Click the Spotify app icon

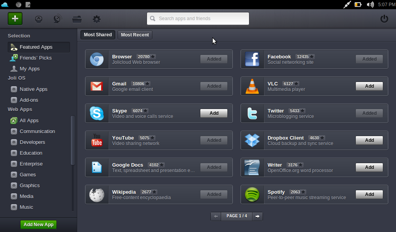[x=252, y=194]
